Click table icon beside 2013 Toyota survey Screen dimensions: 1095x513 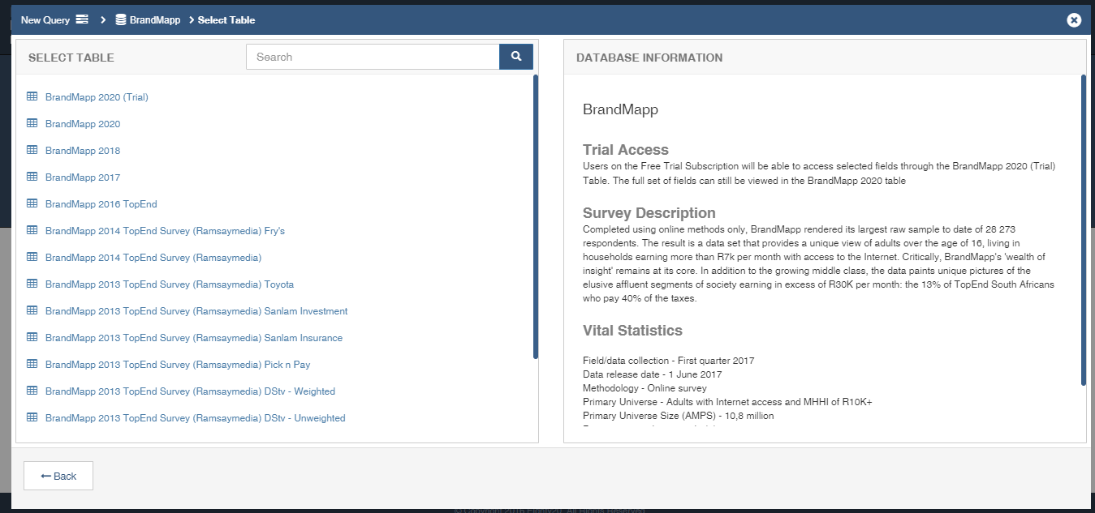32,284
